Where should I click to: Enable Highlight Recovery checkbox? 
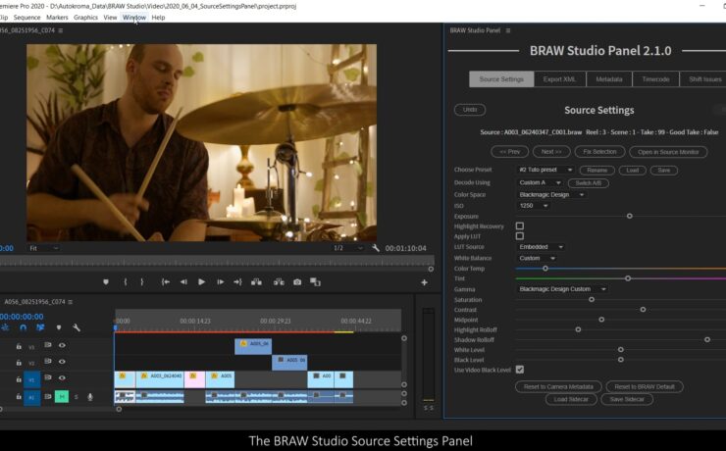pos(520,225)
